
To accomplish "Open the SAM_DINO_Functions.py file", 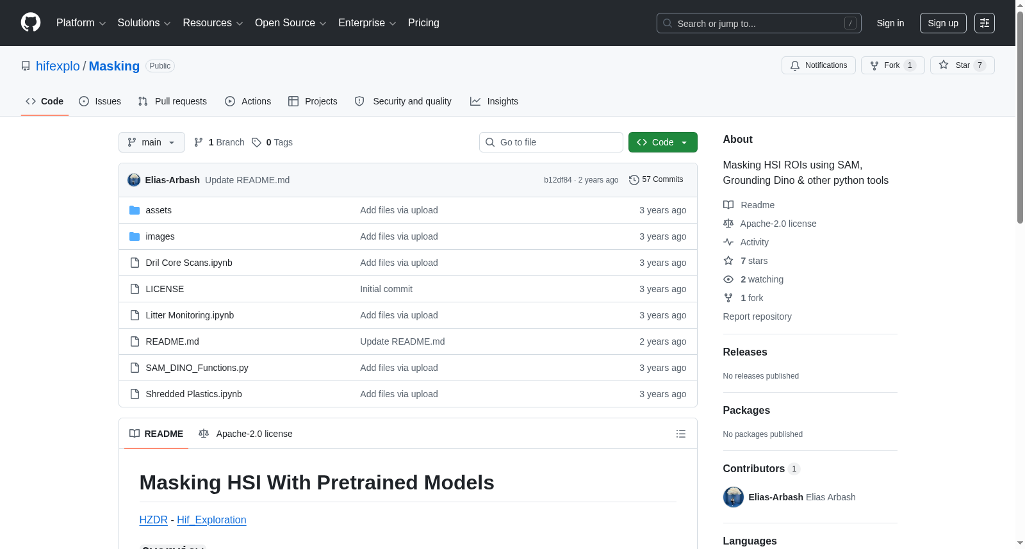I will [x=197, y=368].
